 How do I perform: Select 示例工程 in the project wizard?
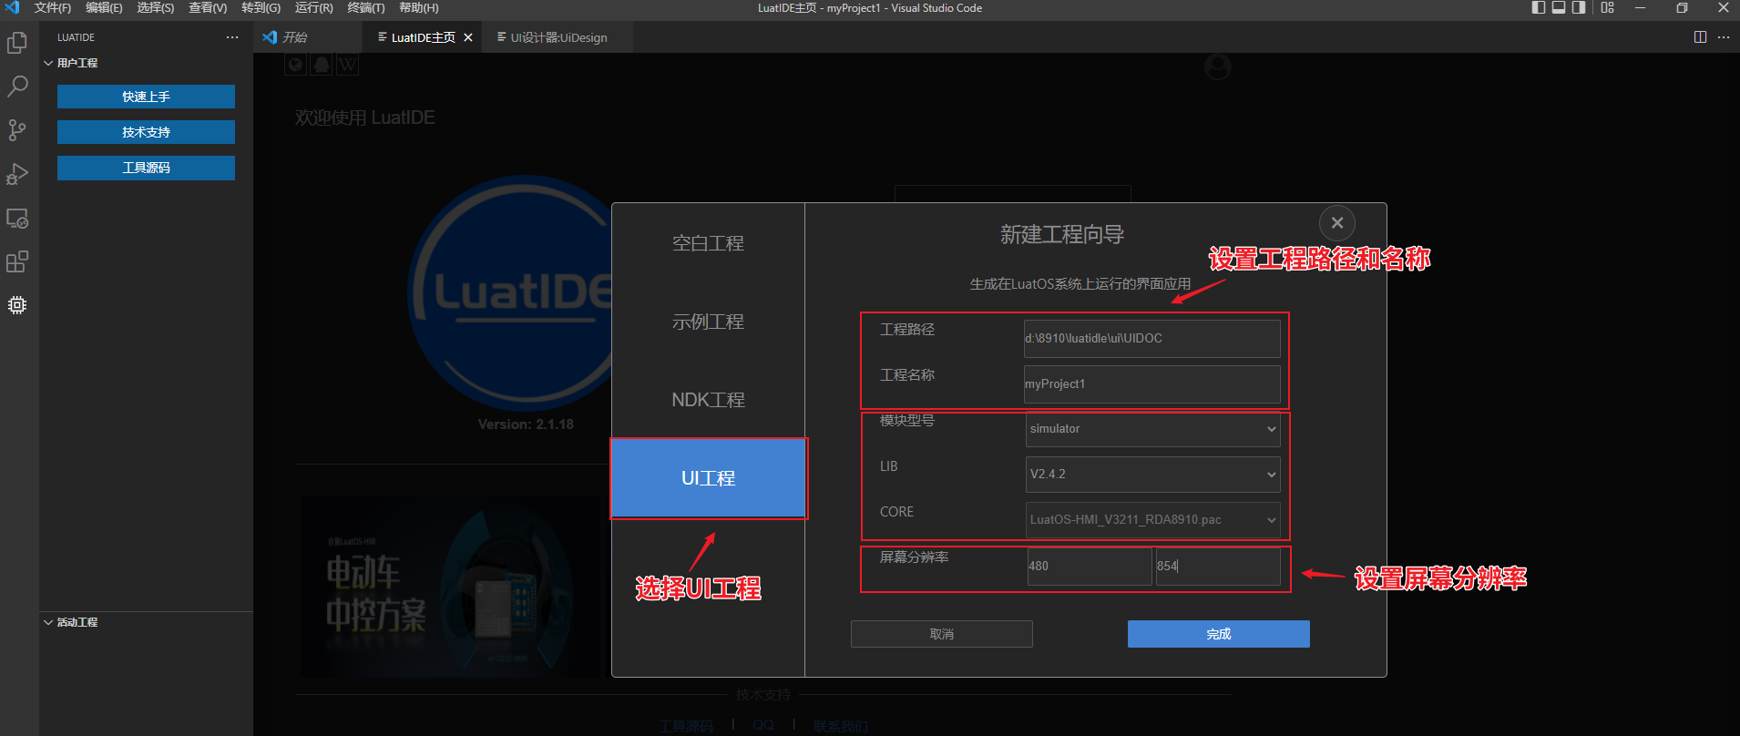coord(708,322)
